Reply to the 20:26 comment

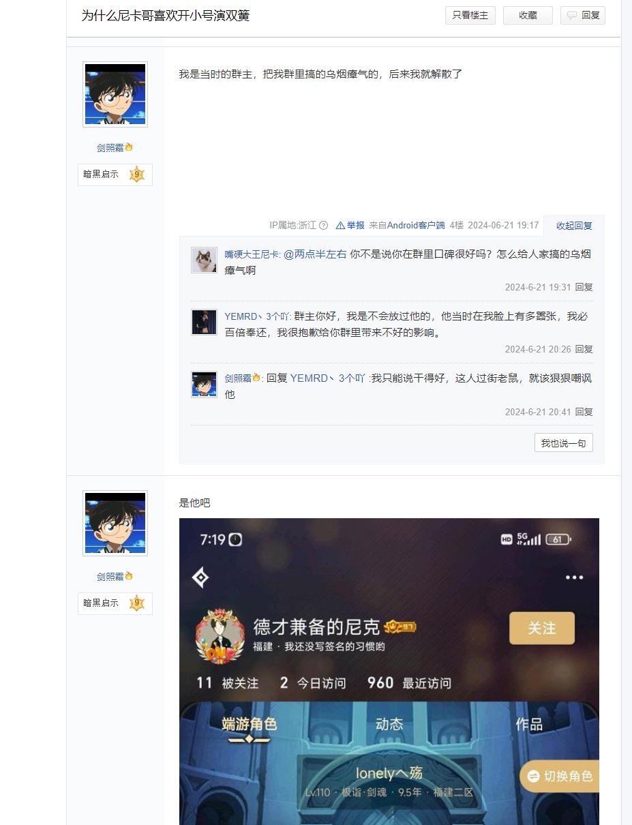[584, 349]
